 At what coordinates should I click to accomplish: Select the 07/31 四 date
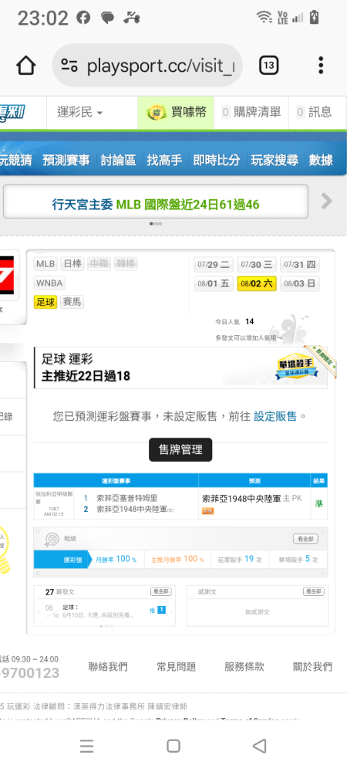[300, 265]
